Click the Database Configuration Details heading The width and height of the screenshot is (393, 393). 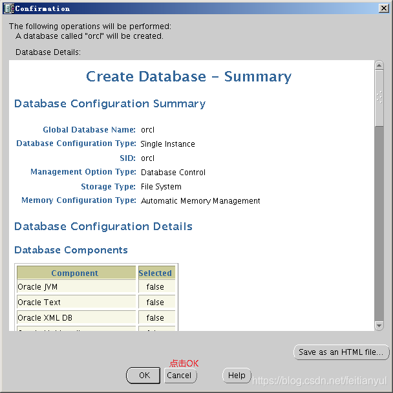[x=103, y=227]
